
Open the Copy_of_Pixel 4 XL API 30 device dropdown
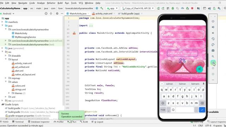coord(138,8)
